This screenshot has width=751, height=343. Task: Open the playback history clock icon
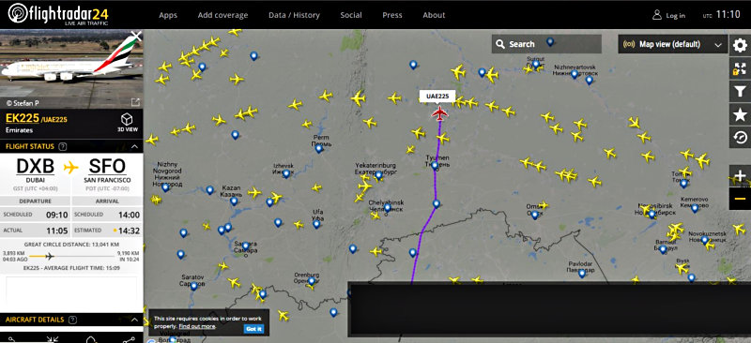tap(740, 138)
